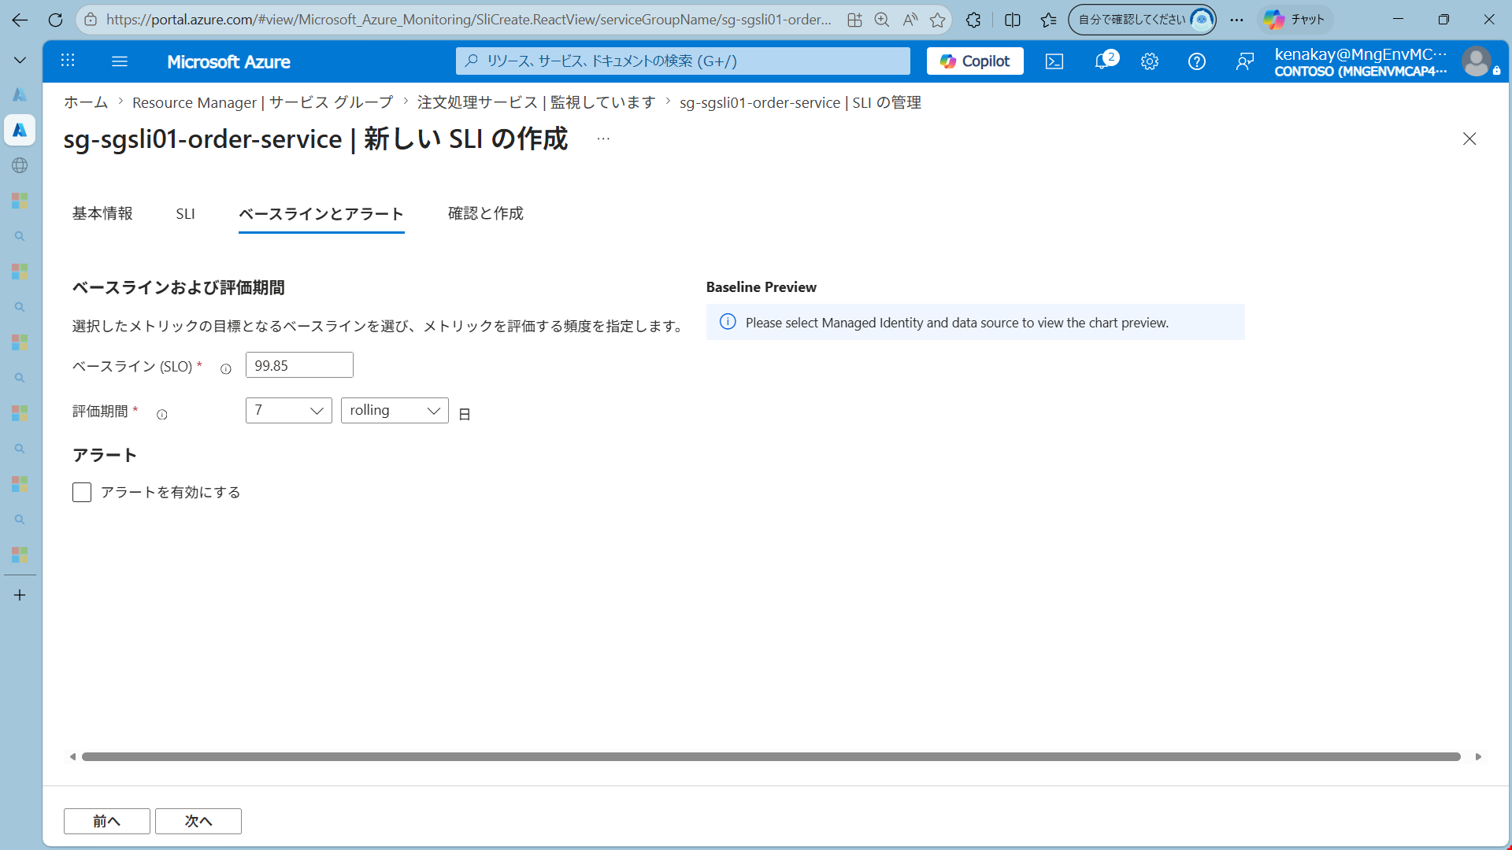The image size is (1512, 850).
Task: Click the account avatar picture
Action: pyautogui.click(x=1477, y=61)
